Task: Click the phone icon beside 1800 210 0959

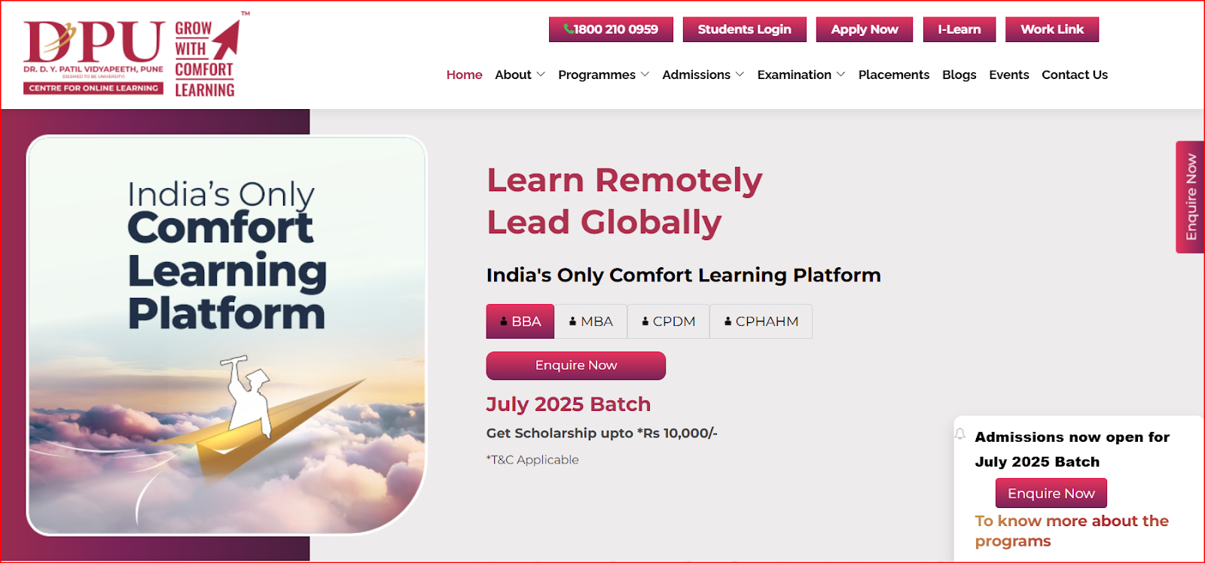Action: click(569, 29)
